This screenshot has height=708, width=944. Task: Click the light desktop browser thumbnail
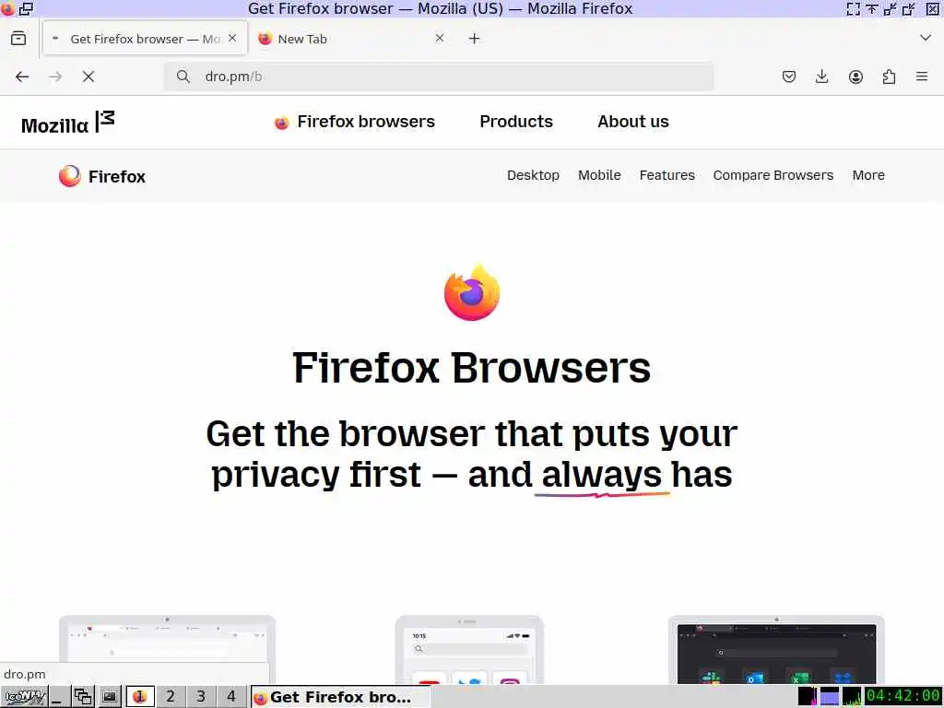coord(167,649)
